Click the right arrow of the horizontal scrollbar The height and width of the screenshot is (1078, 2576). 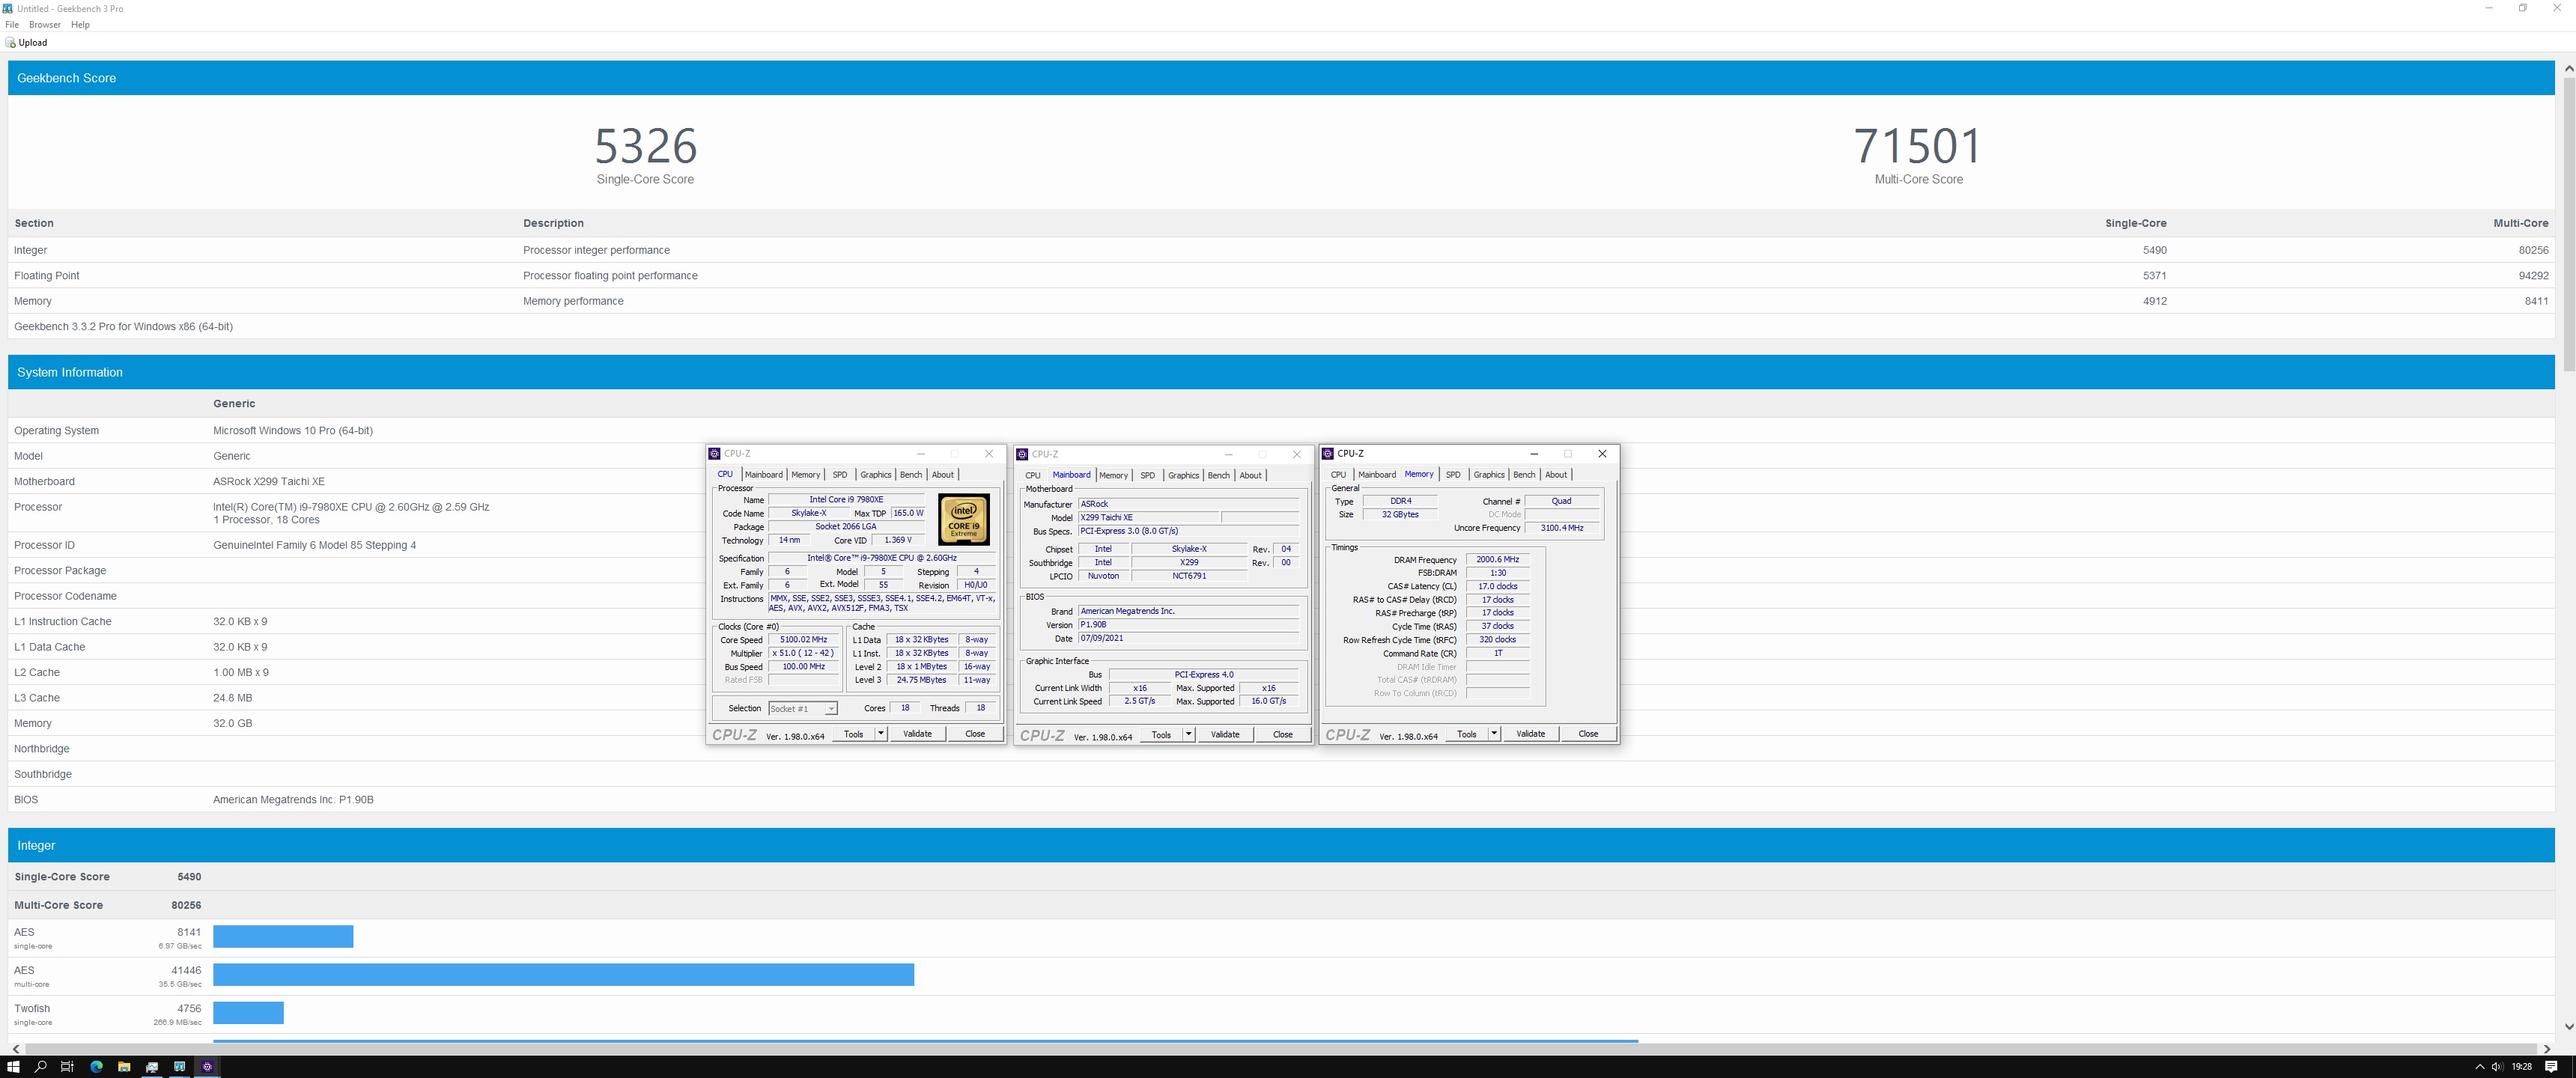point(2547,1049)
